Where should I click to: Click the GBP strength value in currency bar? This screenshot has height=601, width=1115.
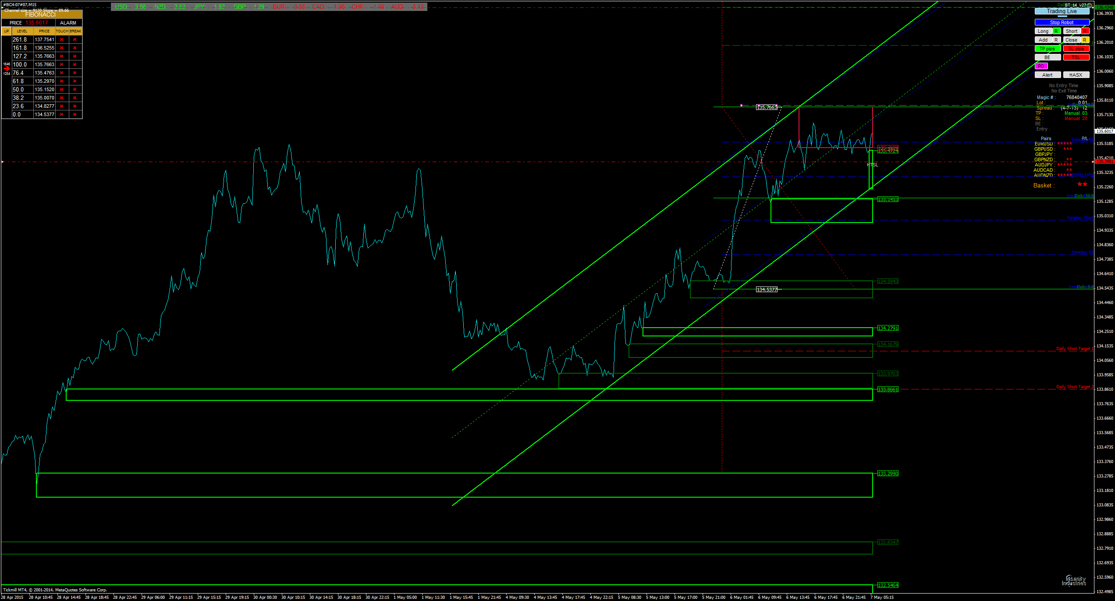pos(259,7)
